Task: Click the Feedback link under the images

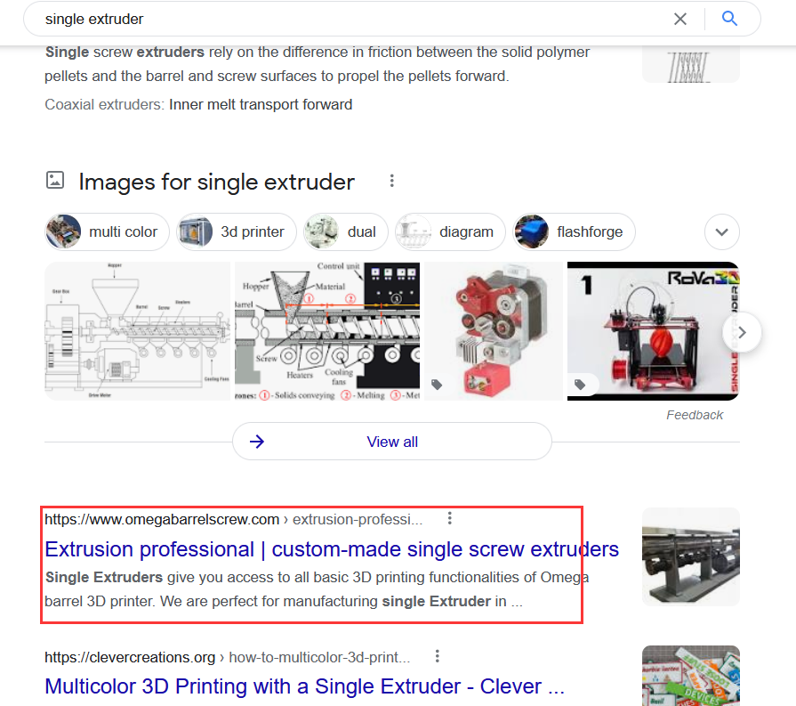Action: (695, 415)
